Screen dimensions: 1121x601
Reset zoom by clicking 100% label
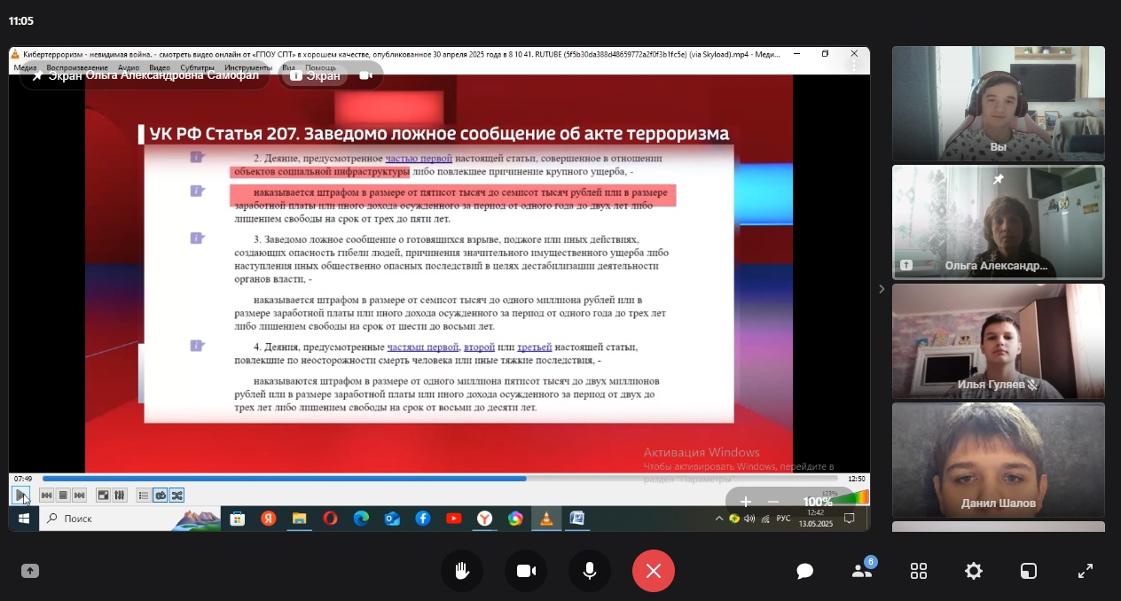coord(818,502)
